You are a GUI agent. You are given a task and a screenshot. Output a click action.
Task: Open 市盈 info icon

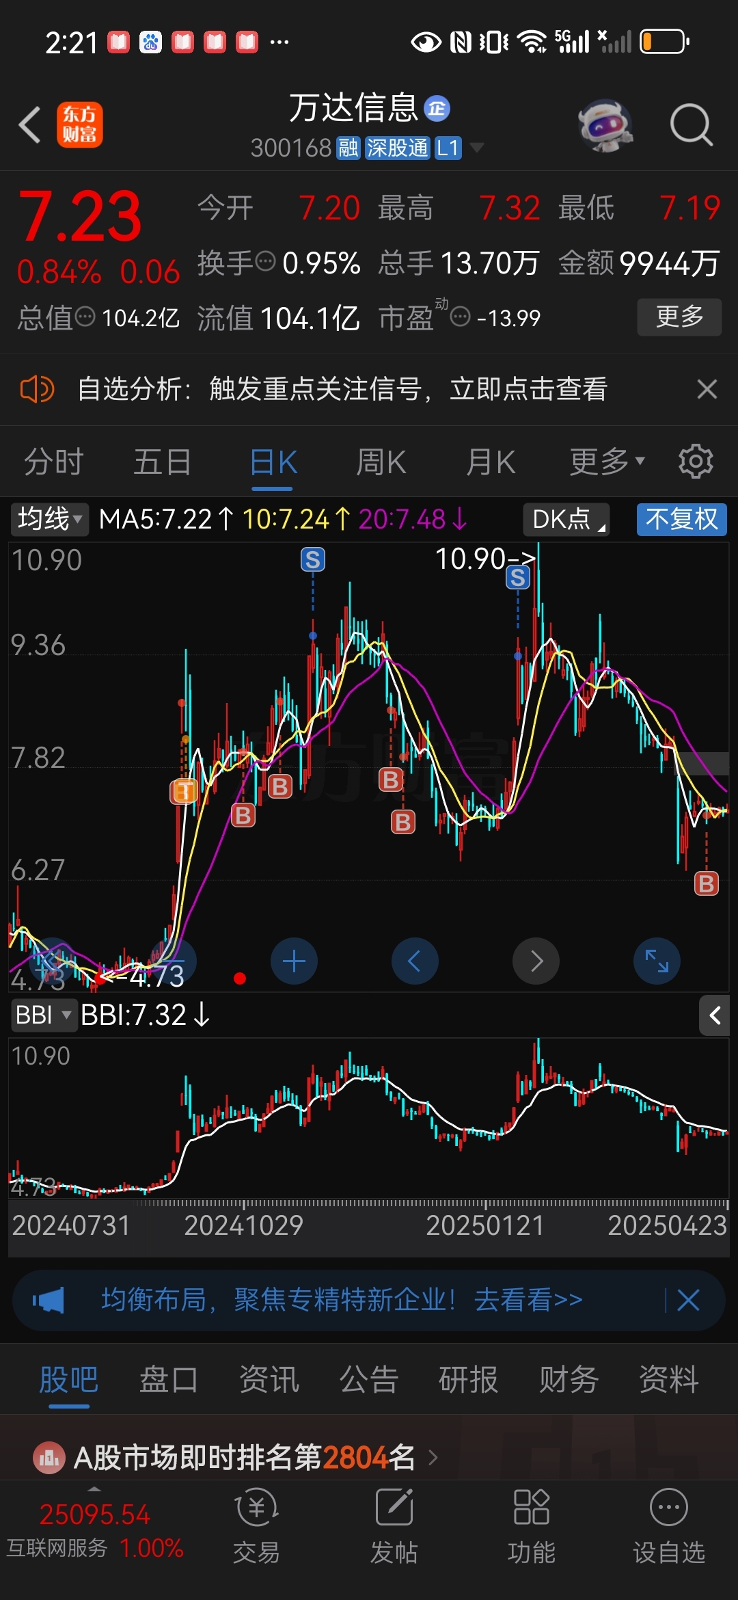coord(461,317)
